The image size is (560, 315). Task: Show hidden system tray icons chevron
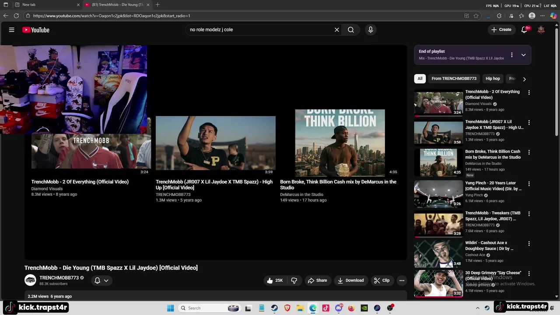[x=478, y=308]
